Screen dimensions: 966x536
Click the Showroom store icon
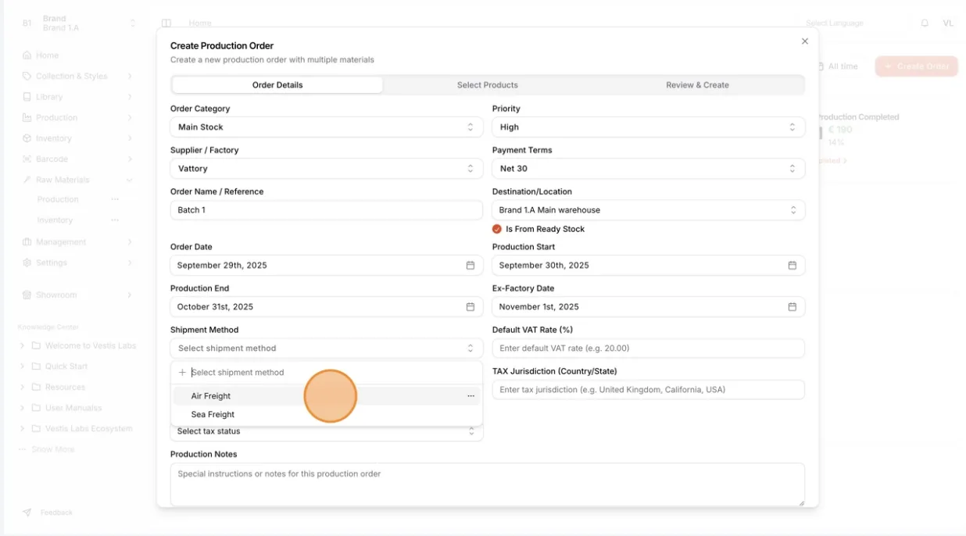[27, 295]
